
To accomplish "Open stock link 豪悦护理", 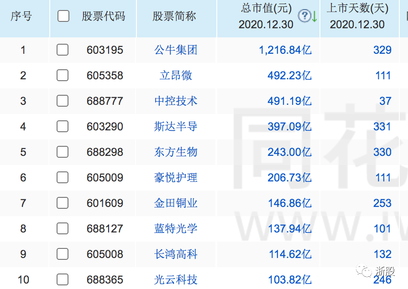I will click(176, 177).
